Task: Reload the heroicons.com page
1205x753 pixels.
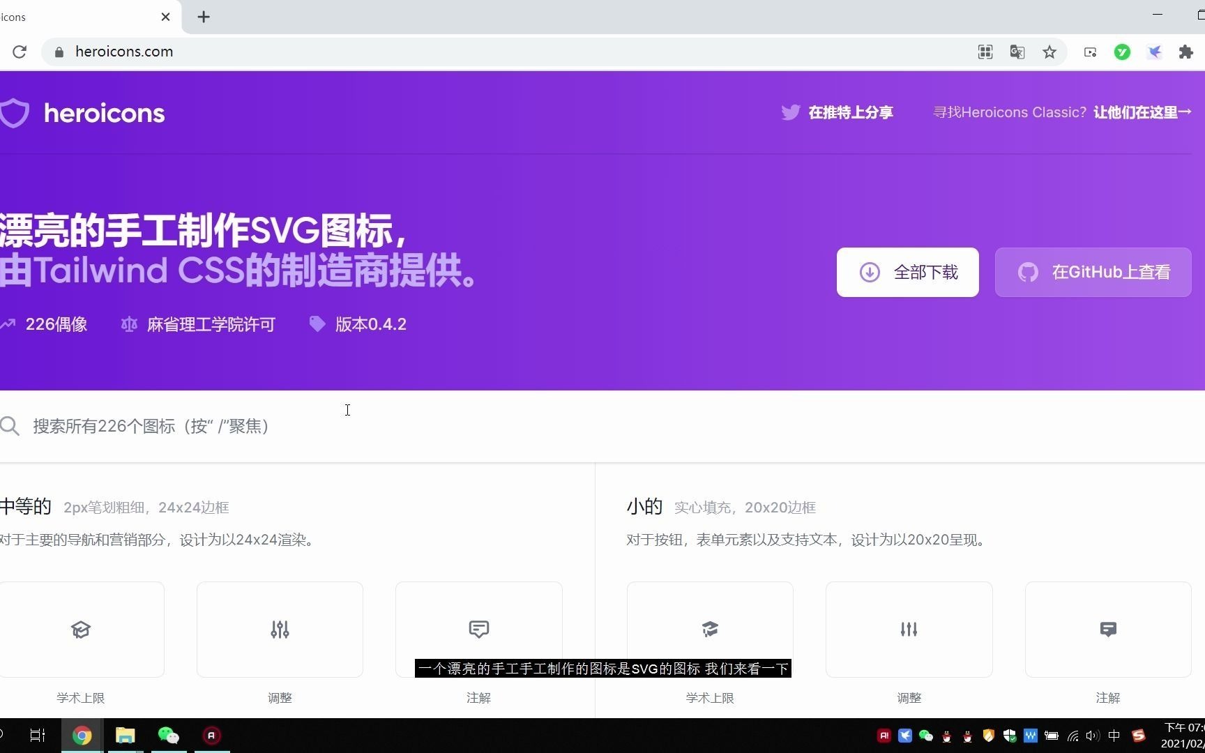Action: (20, 52)
